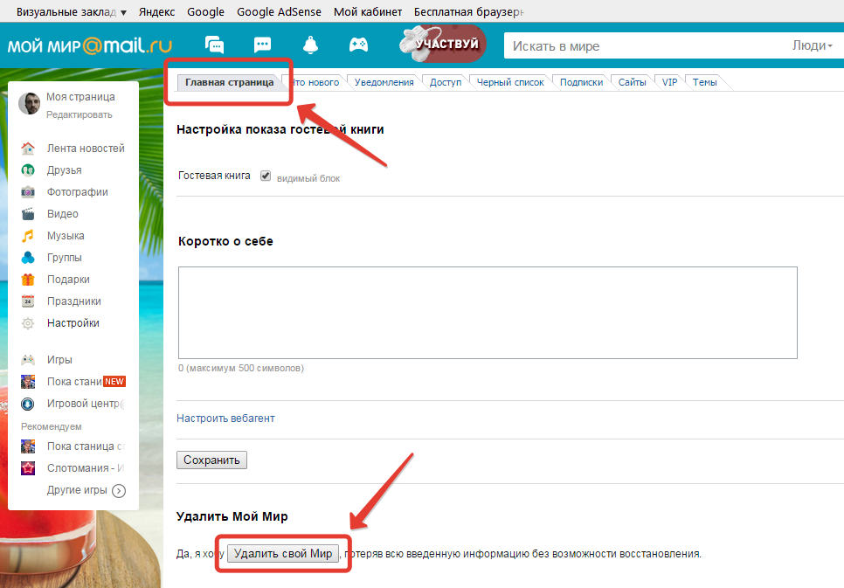Toggle Гостевая книга visible block checkbox

[x=266, y=176]
